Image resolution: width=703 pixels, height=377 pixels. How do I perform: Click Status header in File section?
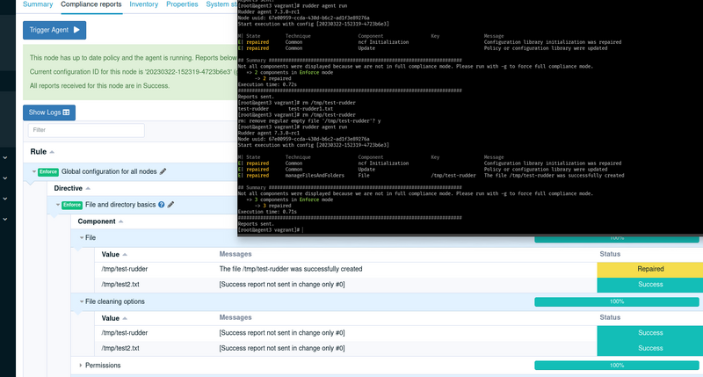click(610, 254)
